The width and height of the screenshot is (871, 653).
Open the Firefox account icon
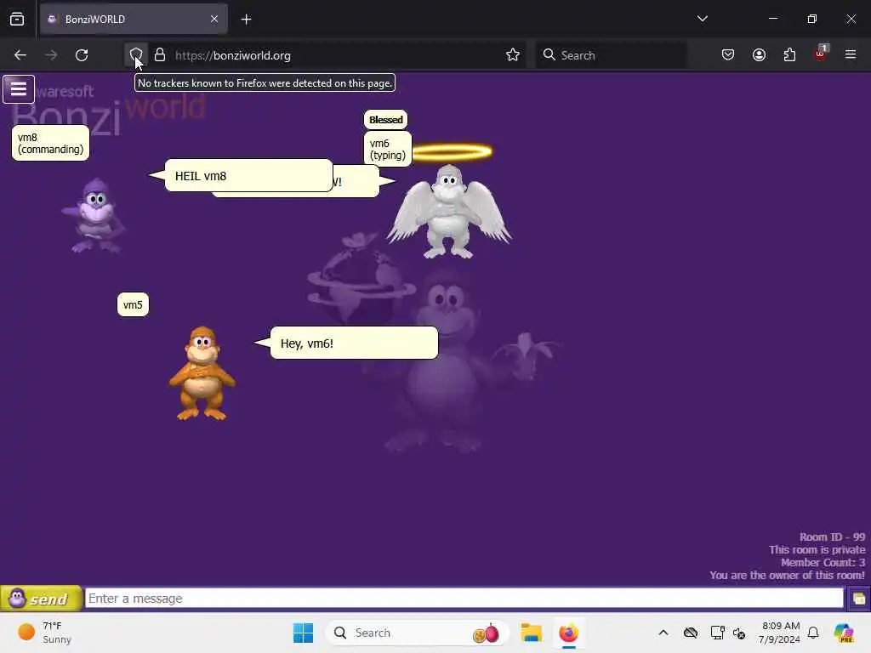tap(759, 54)
